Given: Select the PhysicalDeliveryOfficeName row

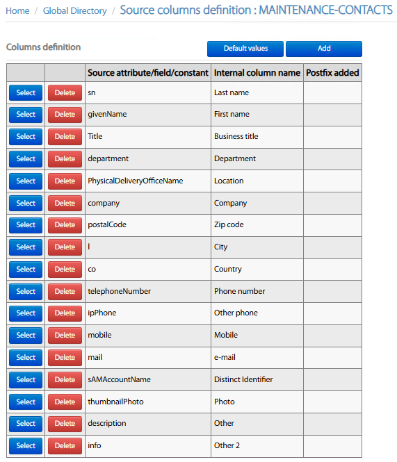Looking at the screenshot, I should (x=26, y=181).
